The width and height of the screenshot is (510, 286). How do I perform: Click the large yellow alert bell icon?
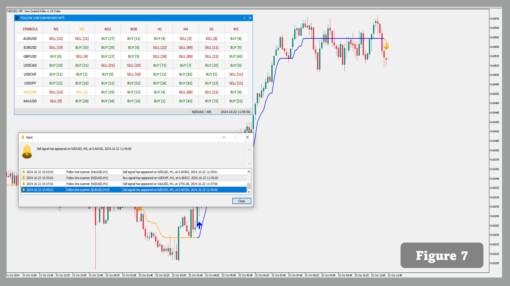click(x=27, y=152)
